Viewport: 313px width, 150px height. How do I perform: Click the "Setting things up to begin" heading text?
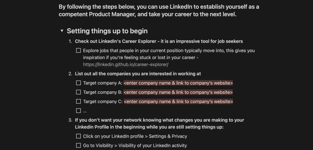[x=107, y=31]
